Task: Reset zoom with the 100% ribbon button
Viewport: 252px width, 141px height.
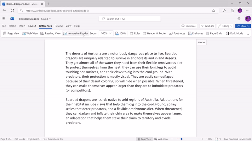Action: (121, 34)
